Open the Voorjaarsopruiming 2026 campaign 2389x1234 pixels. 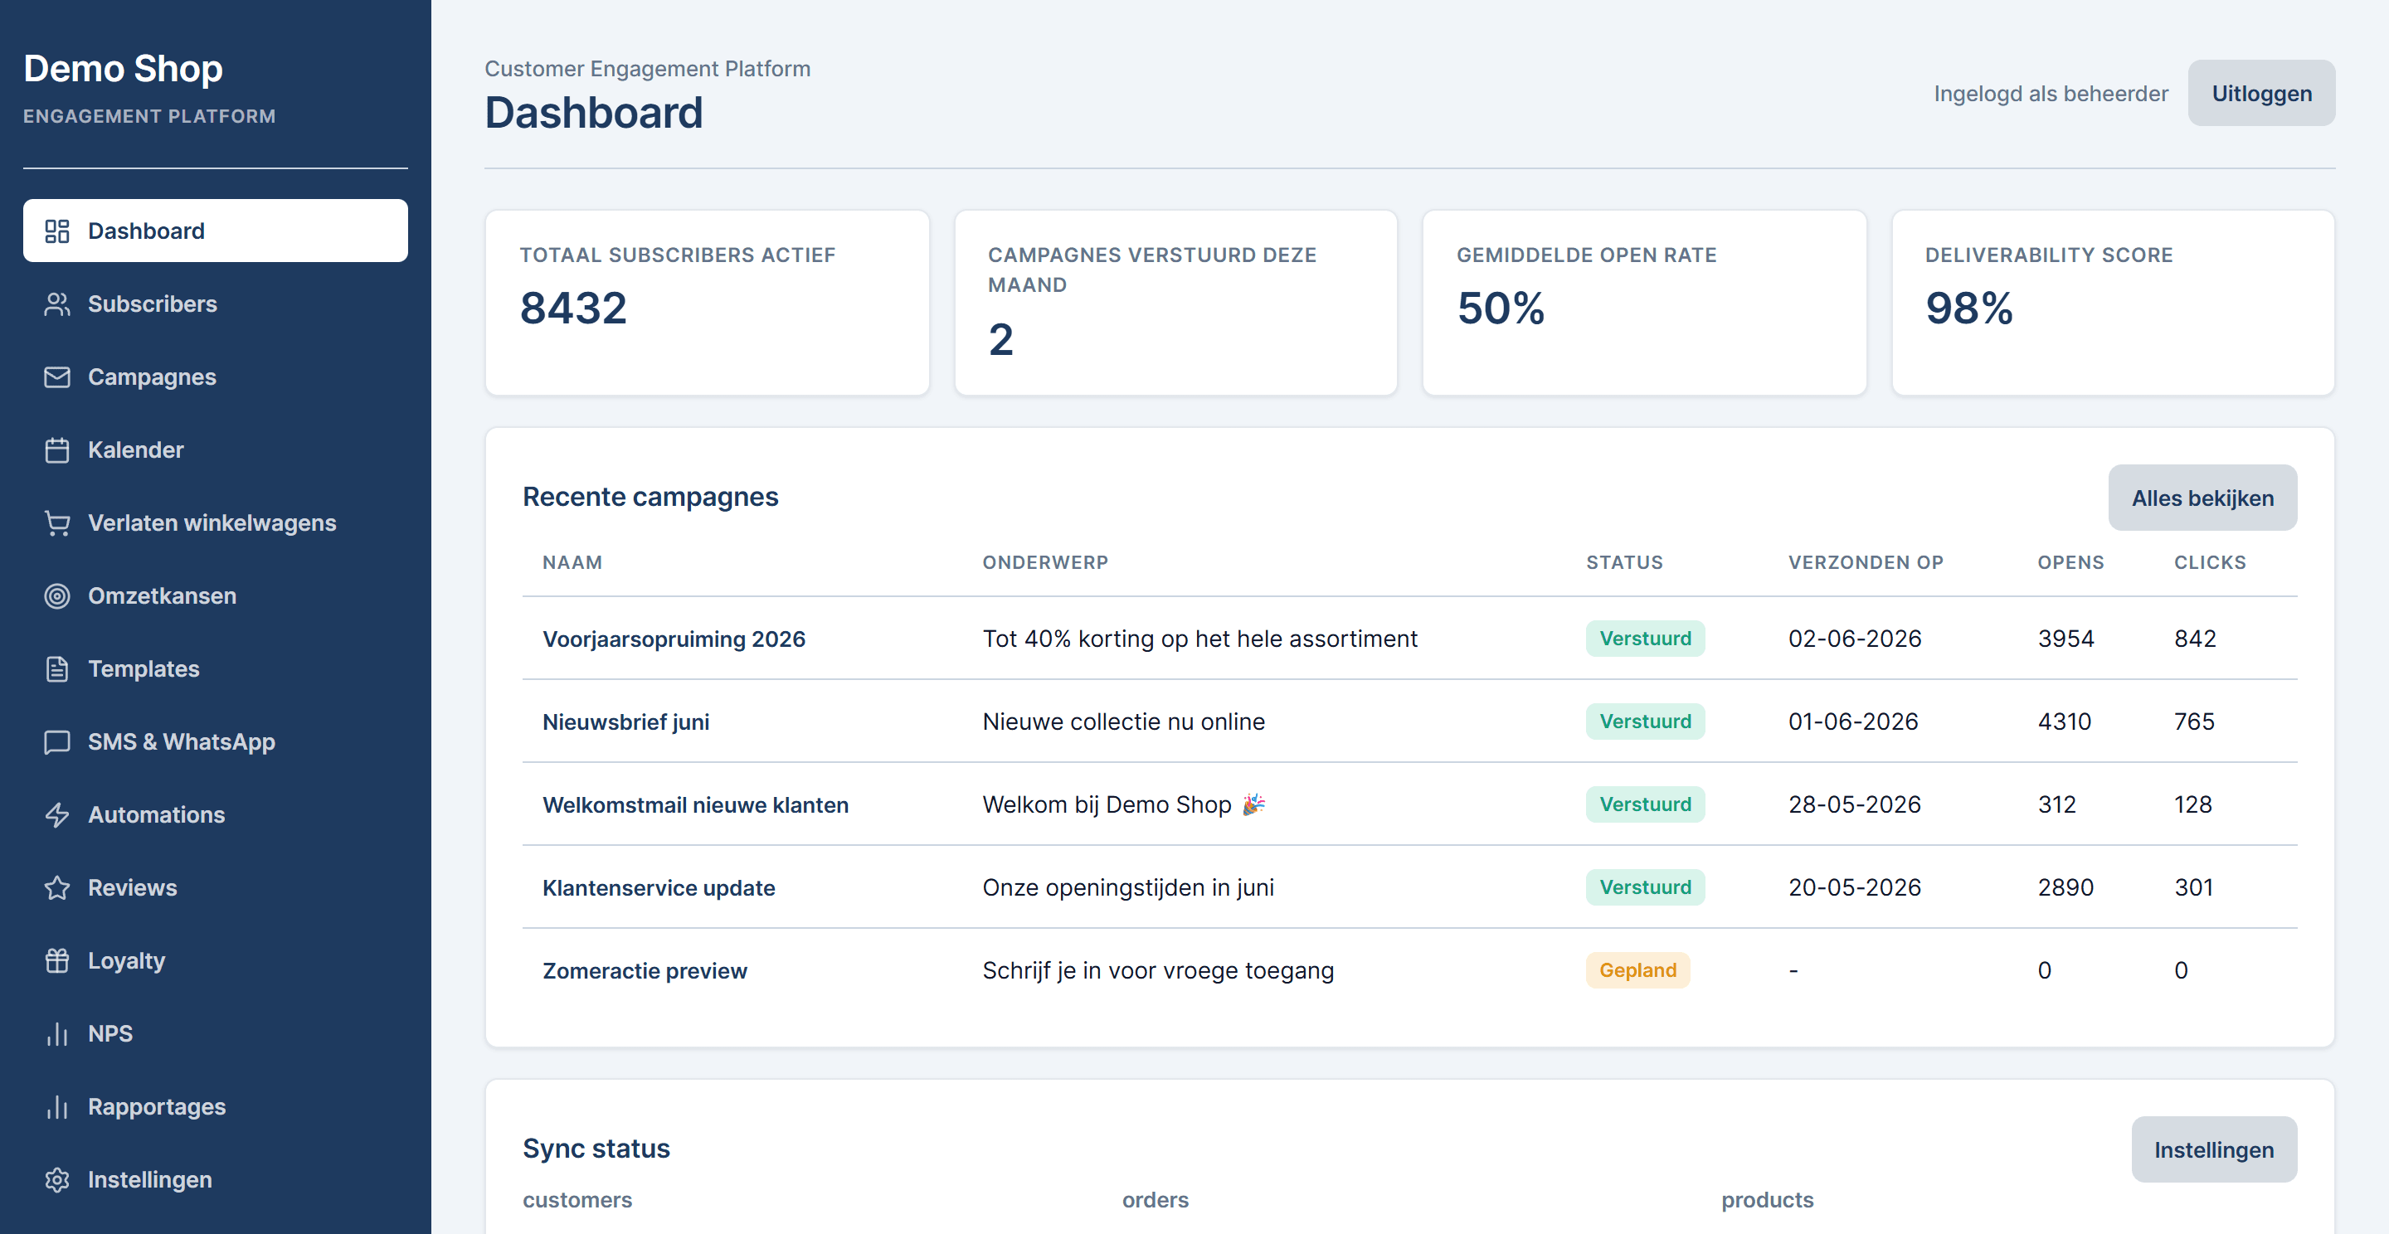[x=674, y=639]
